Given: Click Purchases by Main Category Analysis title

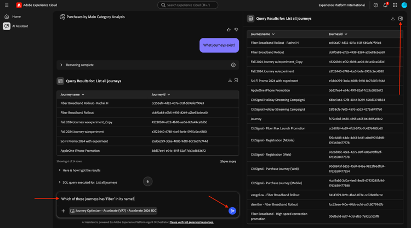Looking at the screenshot, I should (96, 17).
